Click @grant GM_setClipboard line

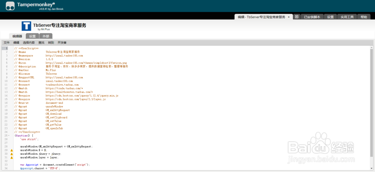click(41, 117)
